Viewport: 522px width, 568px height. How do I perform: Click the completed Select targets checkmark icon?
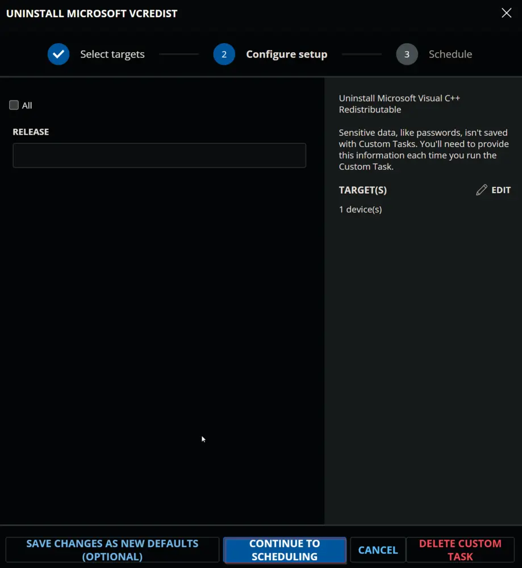59,55
